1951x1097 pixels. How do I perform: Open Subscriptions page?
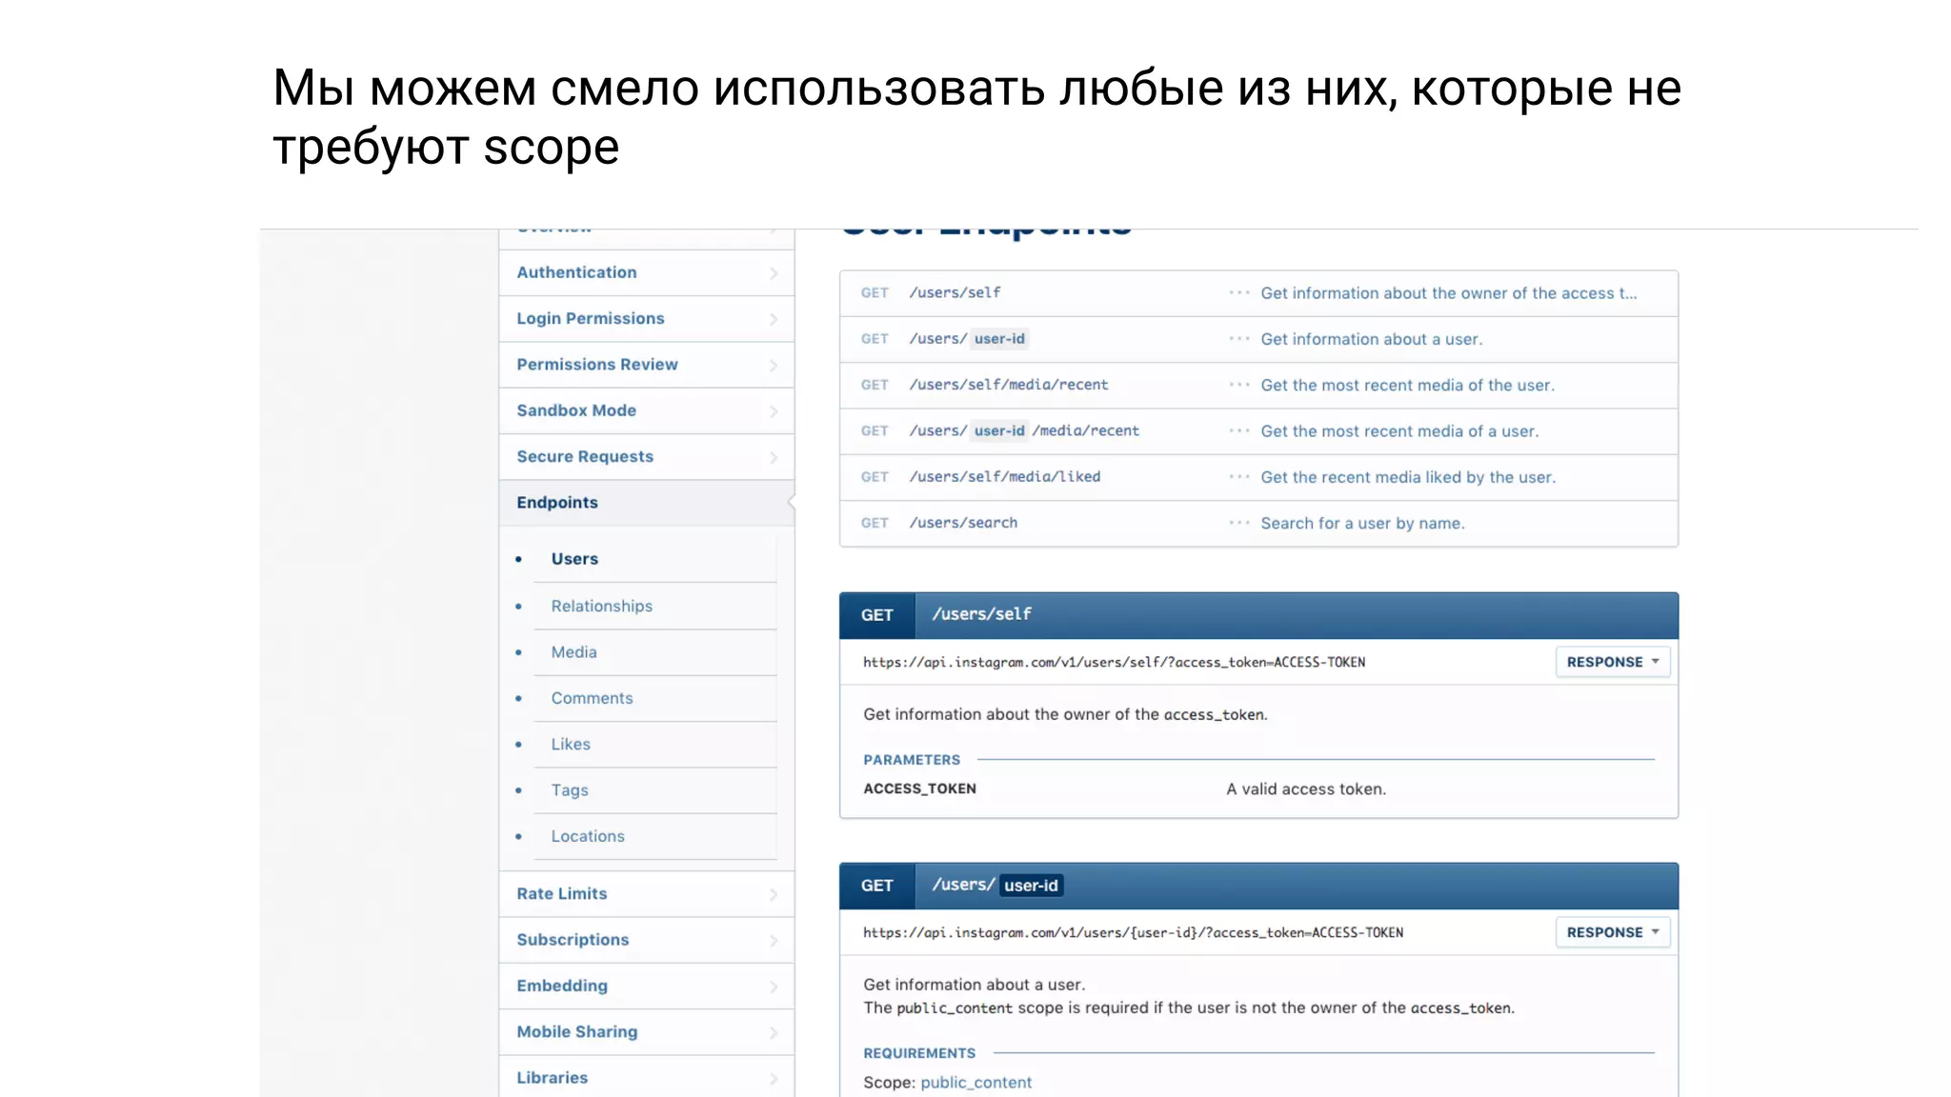(646, 940)
